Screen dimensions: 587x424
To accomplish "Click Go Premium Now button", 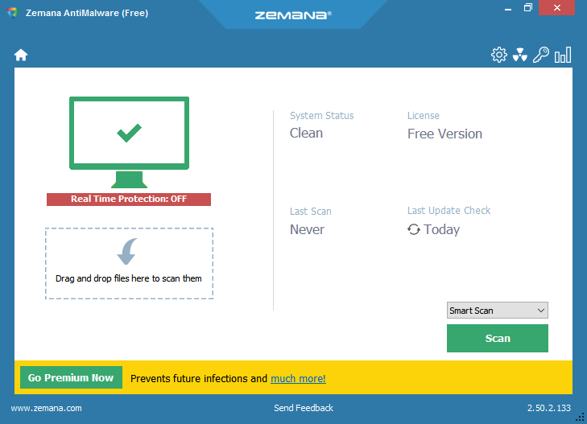I will click(71, 377).
